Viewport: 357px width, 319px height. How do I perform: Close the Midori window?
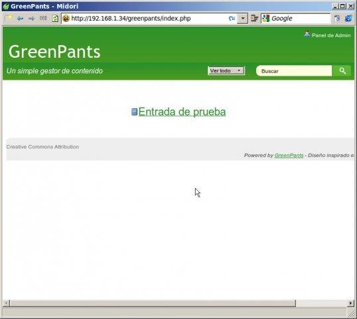pos(350,6)
